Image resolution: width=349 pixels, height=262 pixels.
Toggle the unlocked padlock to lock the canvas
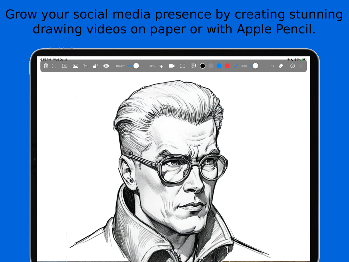(95, 66)
